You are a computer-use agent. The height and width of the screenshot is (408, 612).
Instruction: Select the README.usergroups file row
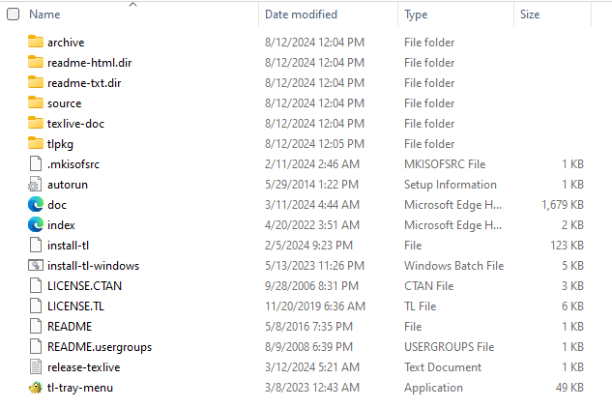click(306, 347)
